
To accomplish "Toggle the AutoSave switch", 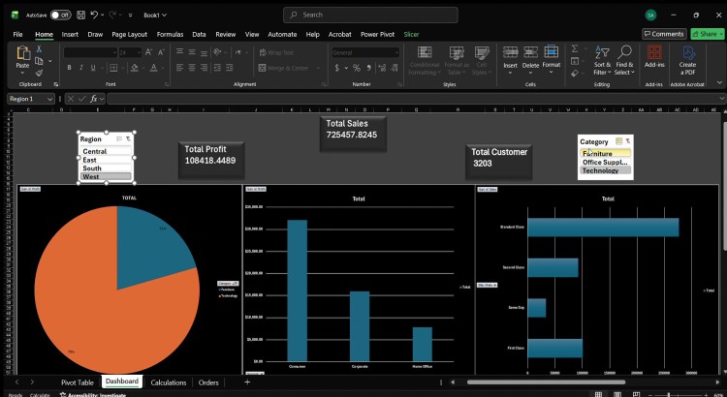I will pos(61,15).
